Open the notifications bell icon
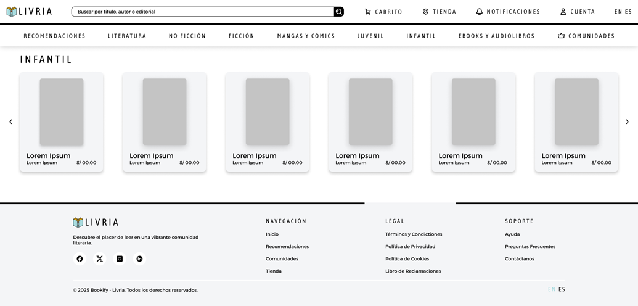638x306 pixels. pos(480,12)
